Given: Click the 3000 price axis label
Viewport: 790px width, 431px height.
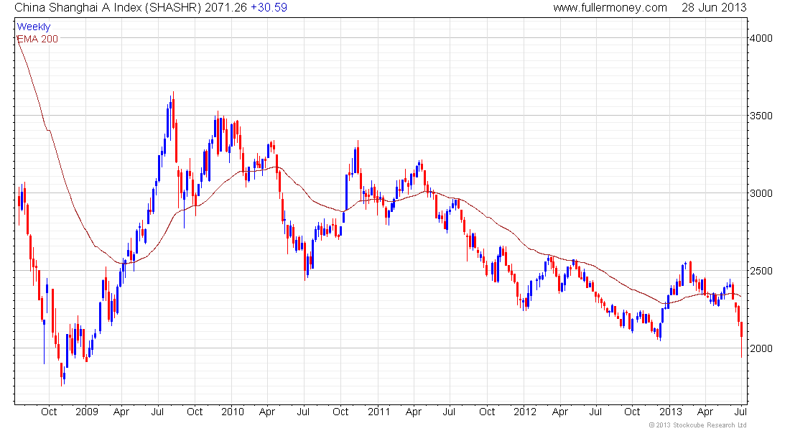Looking at the screenshot, I should point(761,193).
